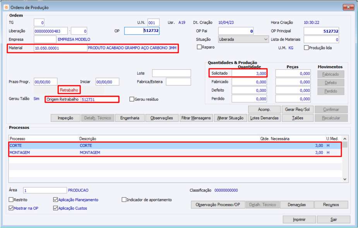Click the Perdido quantity field
This screenshot has height=228, width=358.
(x=249, y=99)
